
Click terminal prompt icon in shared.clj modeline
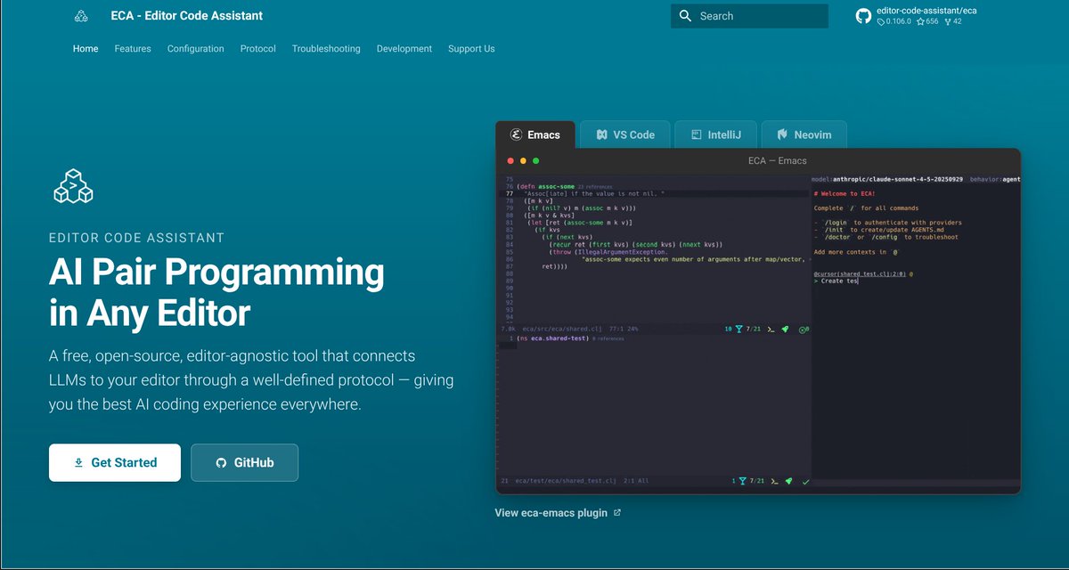tap(771, 329)
